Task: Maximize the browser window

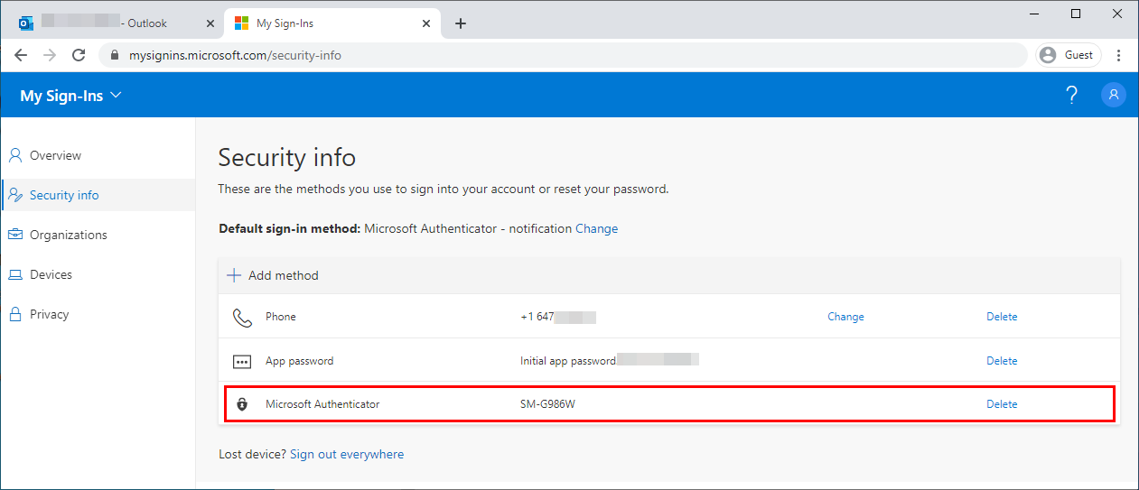Action: (x=1076, y=14)
